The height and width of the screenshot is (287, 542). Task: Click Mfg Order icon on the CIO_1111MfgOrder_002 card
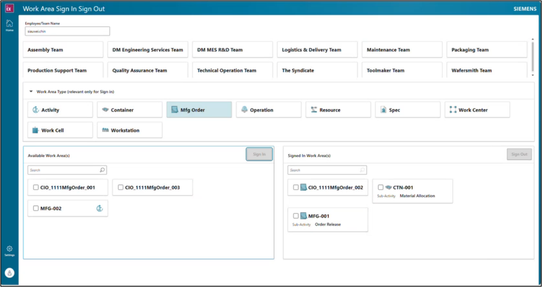tap(303, 187)
